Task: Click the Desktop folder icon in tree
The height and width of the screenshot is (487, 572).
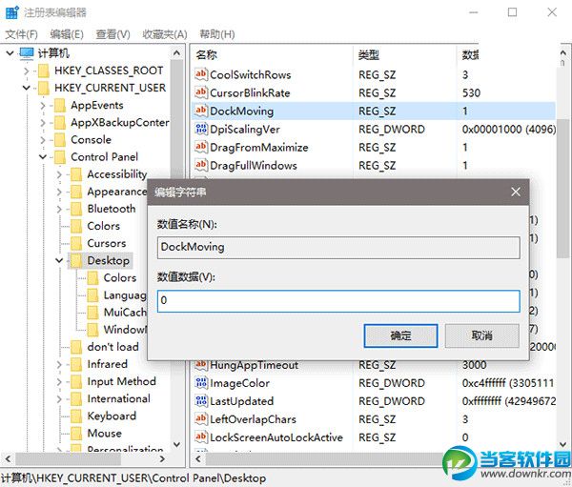Action: (x=76, y=260)
